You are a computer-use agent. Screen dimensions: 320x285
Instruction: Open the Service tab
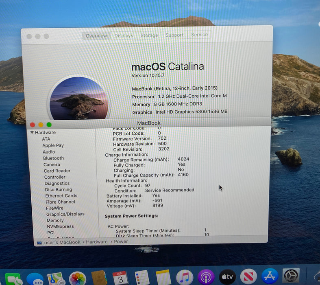tap(199, 35)
